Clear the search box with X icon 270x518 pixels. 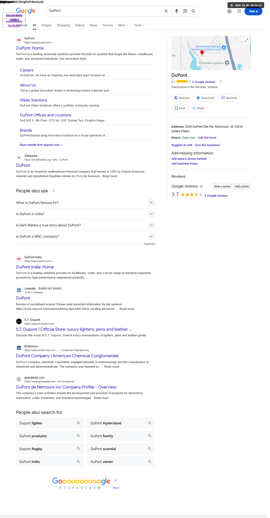pyautogui.click(x=166, y=11)
